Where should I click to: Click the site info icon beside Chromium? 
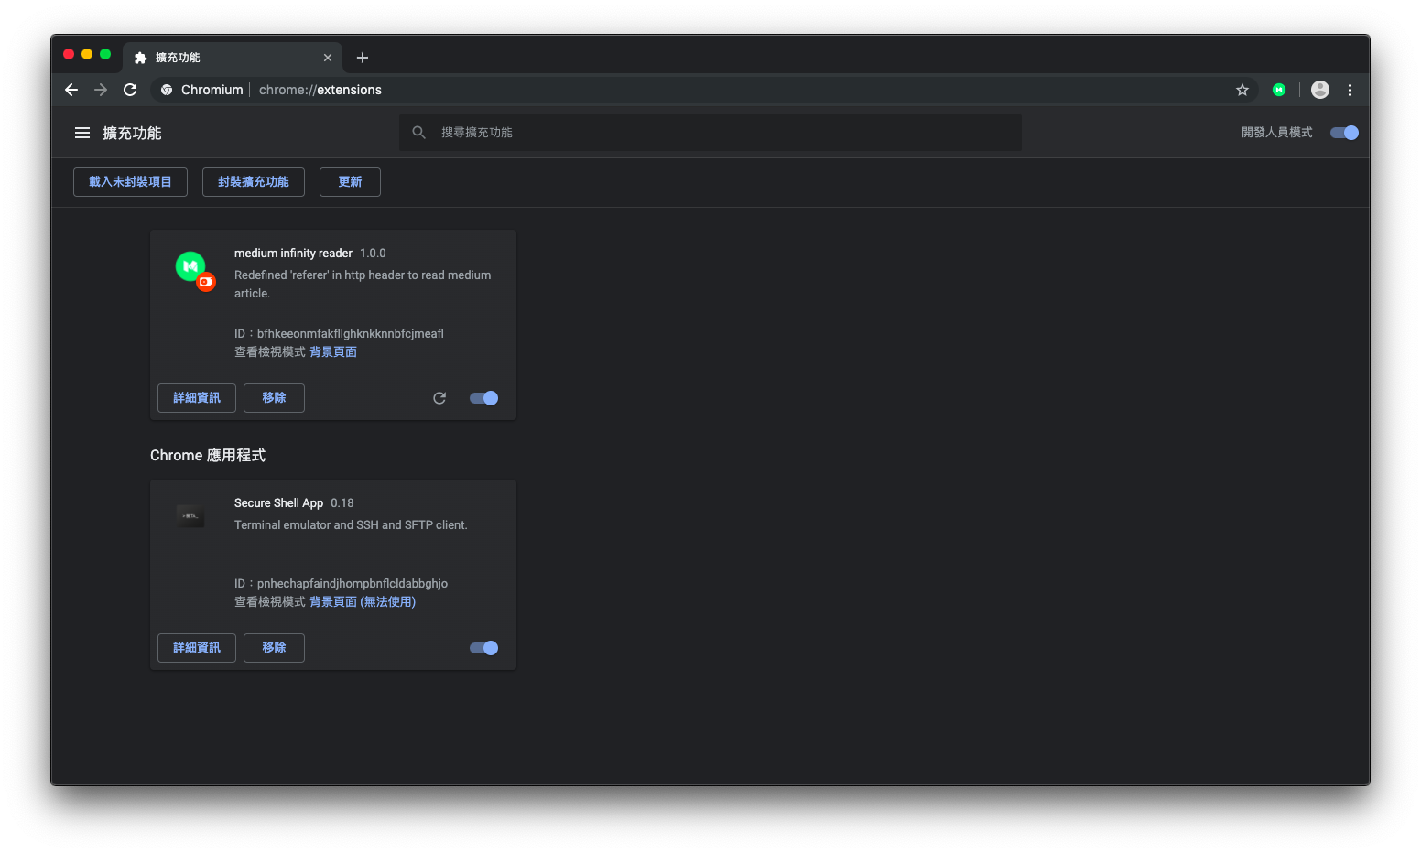167,90
